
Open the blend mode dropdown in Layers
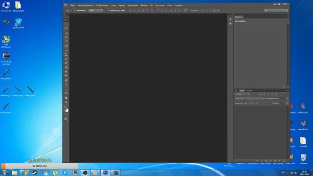(249, 99)
